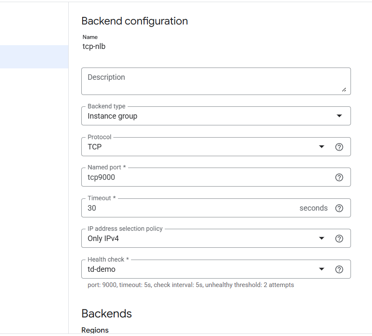372x336 pixels.
Task: Show help for the Timeout field
Action: (339, 208)
